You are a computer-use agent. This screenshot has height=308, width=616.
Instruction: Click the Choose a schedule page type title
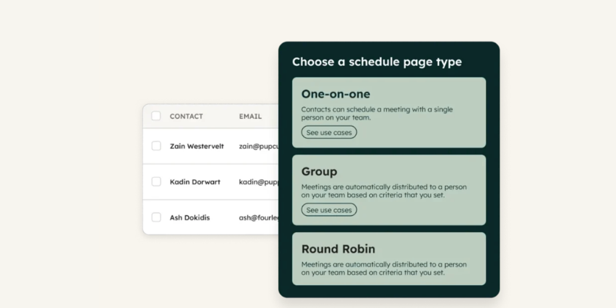(377, 62)
